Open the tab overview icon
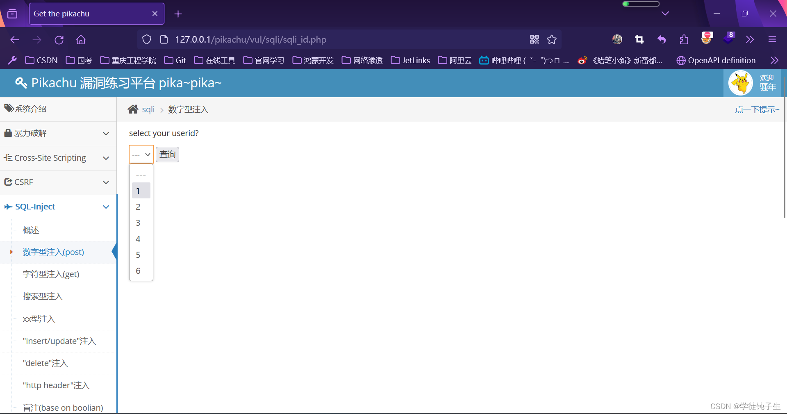This screenshot has height=414, width=787. click(x=13, y=14)
